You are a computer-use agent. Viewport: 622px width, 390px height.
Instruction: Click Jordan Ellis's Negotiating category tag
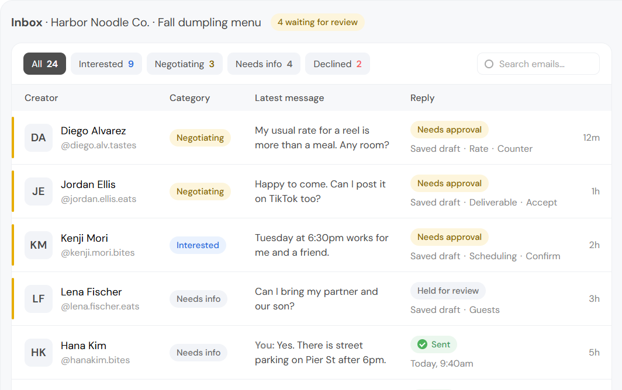click(x=200, y=191)
